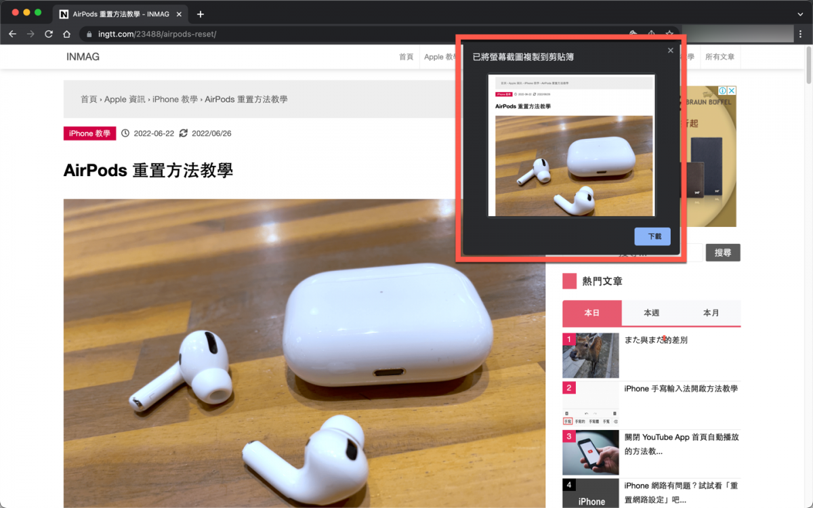Click the AirPods 重置方法教學 article title
The height and width of the screenshot is (508, 813).
coord(148,170)
